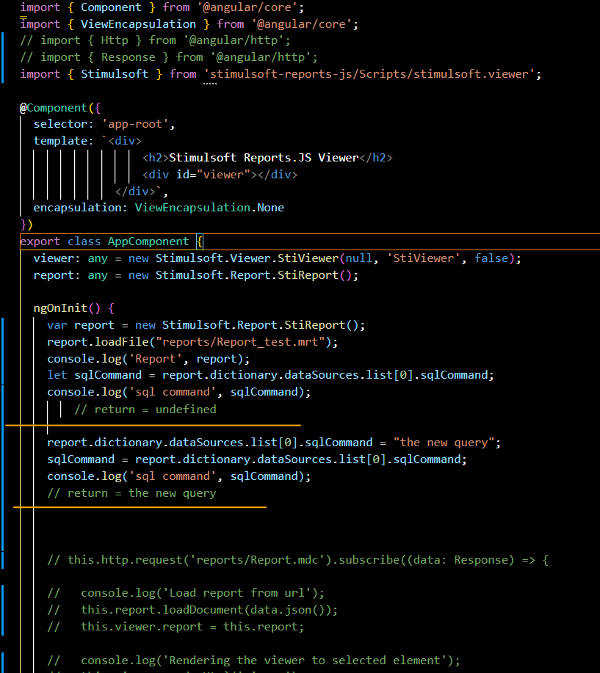
Task: Click the commented-out import Http line
Action: tap(155, 40)
